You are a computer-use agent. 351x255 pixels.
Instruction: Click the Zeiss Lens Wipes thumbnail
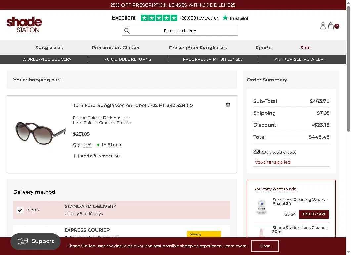pyautogui.click(x=261, y=207)
